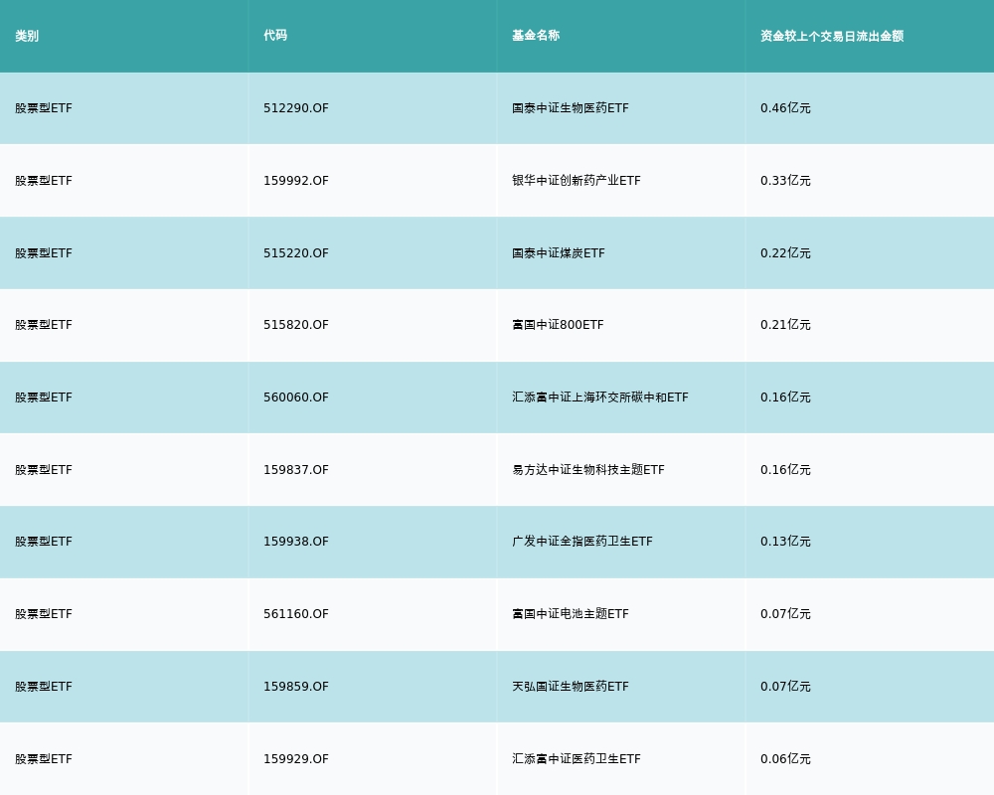Select the 0.13亿元 outflow value

point(785,542)
